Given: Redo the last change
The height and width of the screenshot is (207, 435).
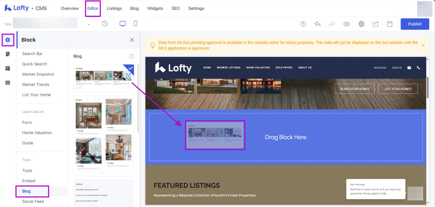Looking at the screenshot, I should tap(332, 24).
